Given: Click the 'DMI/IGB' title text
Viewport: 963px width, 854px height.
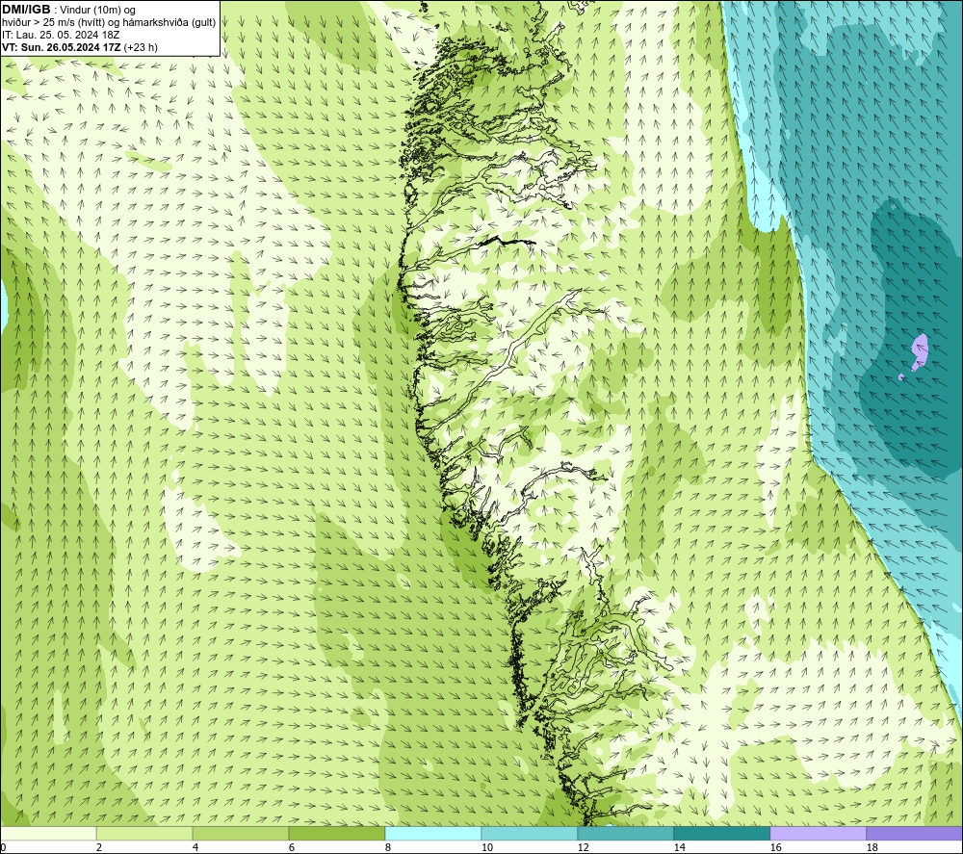Looking at the screenshot, I should click(x=27, y=10).
